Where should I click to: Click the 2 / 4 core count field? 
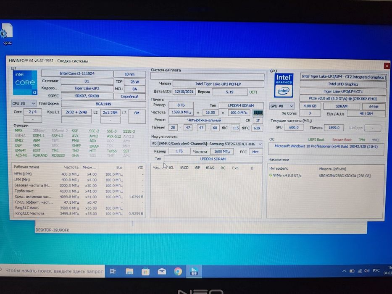click(33, 112)
